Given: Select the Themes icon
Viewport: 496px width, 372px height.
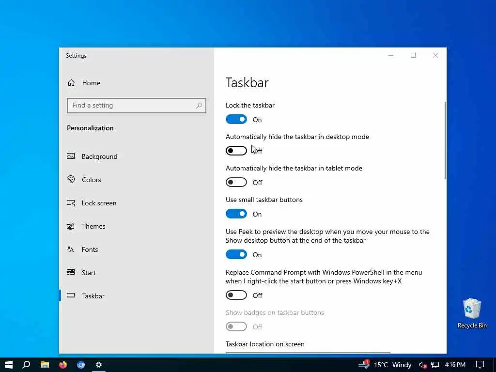Looking at the screenshot, I should click(x=71, y=226).
